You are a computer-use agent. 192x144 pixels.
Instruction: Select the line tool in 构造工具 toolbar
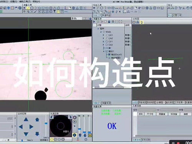(x=98, y=8)
